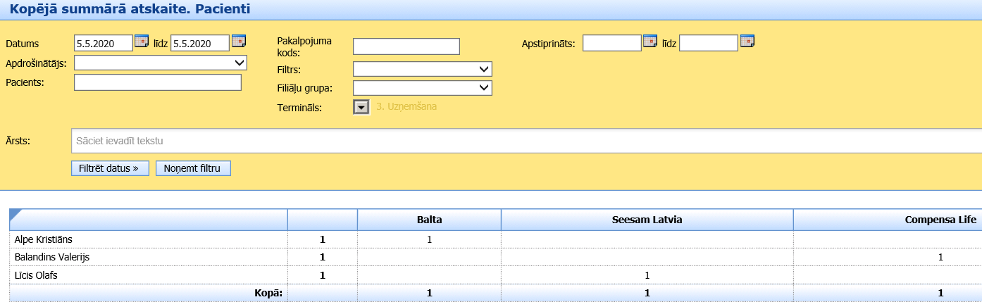Click the Apstiprināts start date input
The image size is (982, 302).
611,43
